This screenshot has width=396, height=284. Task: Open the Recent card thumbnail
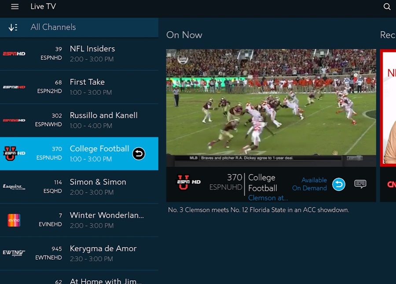tap(388, 108)
